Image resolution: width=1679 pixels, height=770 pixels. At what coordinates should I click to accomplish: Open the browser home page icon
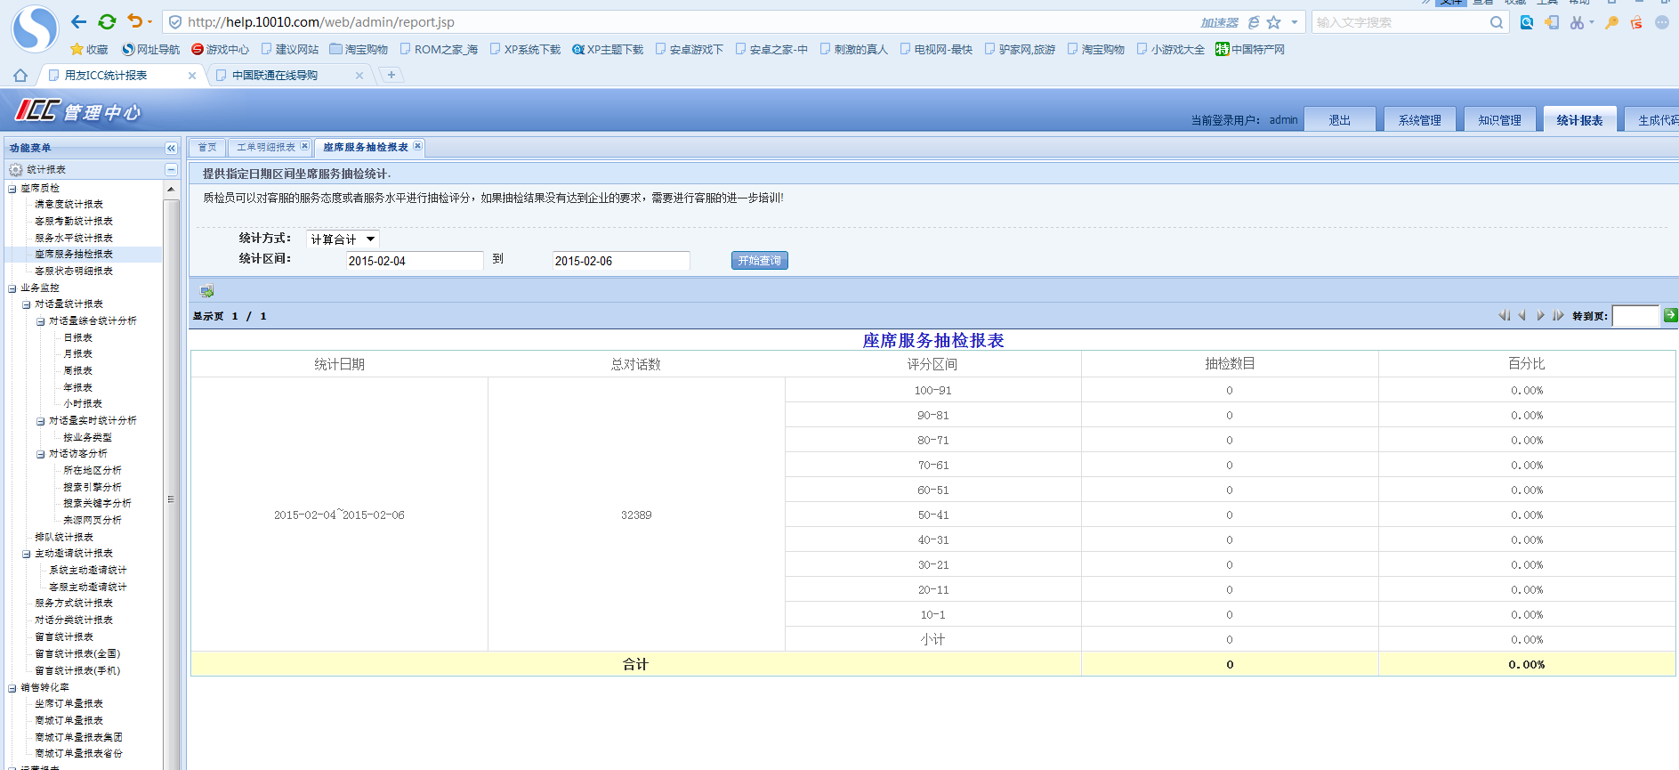(x=20, y=76)
